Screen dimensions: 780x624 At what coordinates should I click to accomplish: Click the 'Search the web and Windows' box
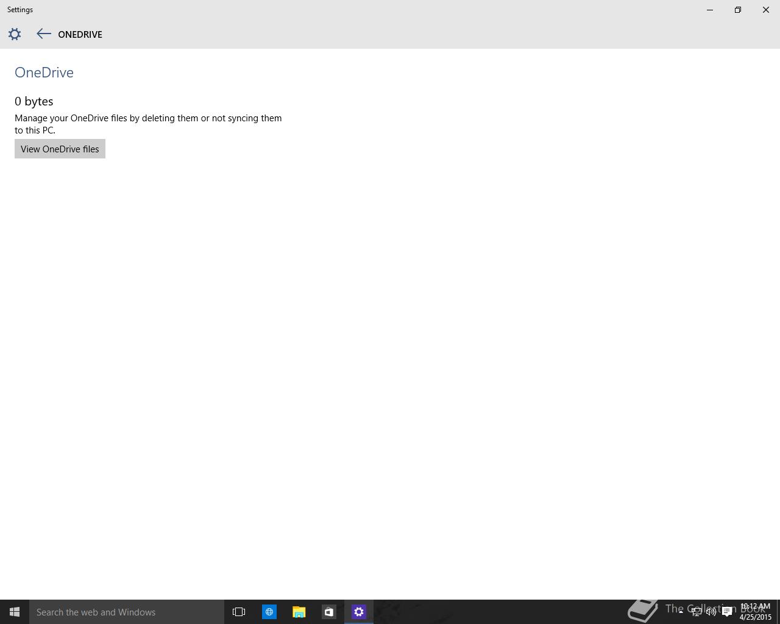coord(127,612)
